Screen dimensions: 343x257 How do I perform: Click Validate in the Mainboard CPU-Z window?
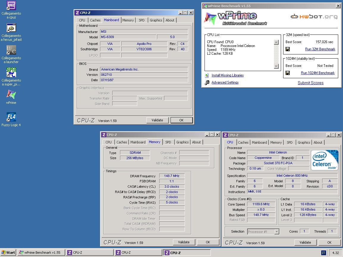coord(157,120)
